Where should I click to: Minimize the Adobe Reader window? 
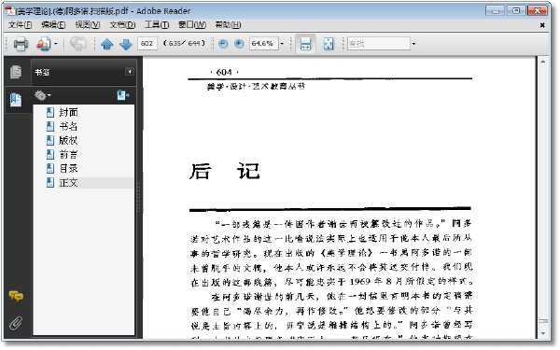pyautogui.click(x=495, y=10)
